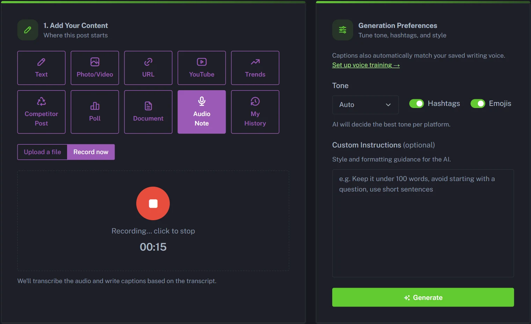Select the Audio Note tile
Screen dimensions: 531x324
click(x=202, y=112)
